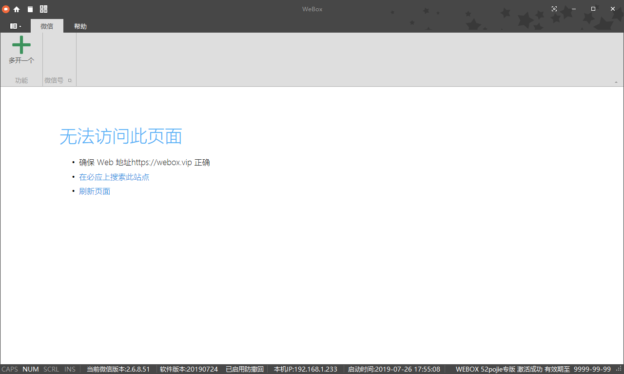Go to the home page icon
The height and width of the screenshot is (374, 624).
click(17, 9)
